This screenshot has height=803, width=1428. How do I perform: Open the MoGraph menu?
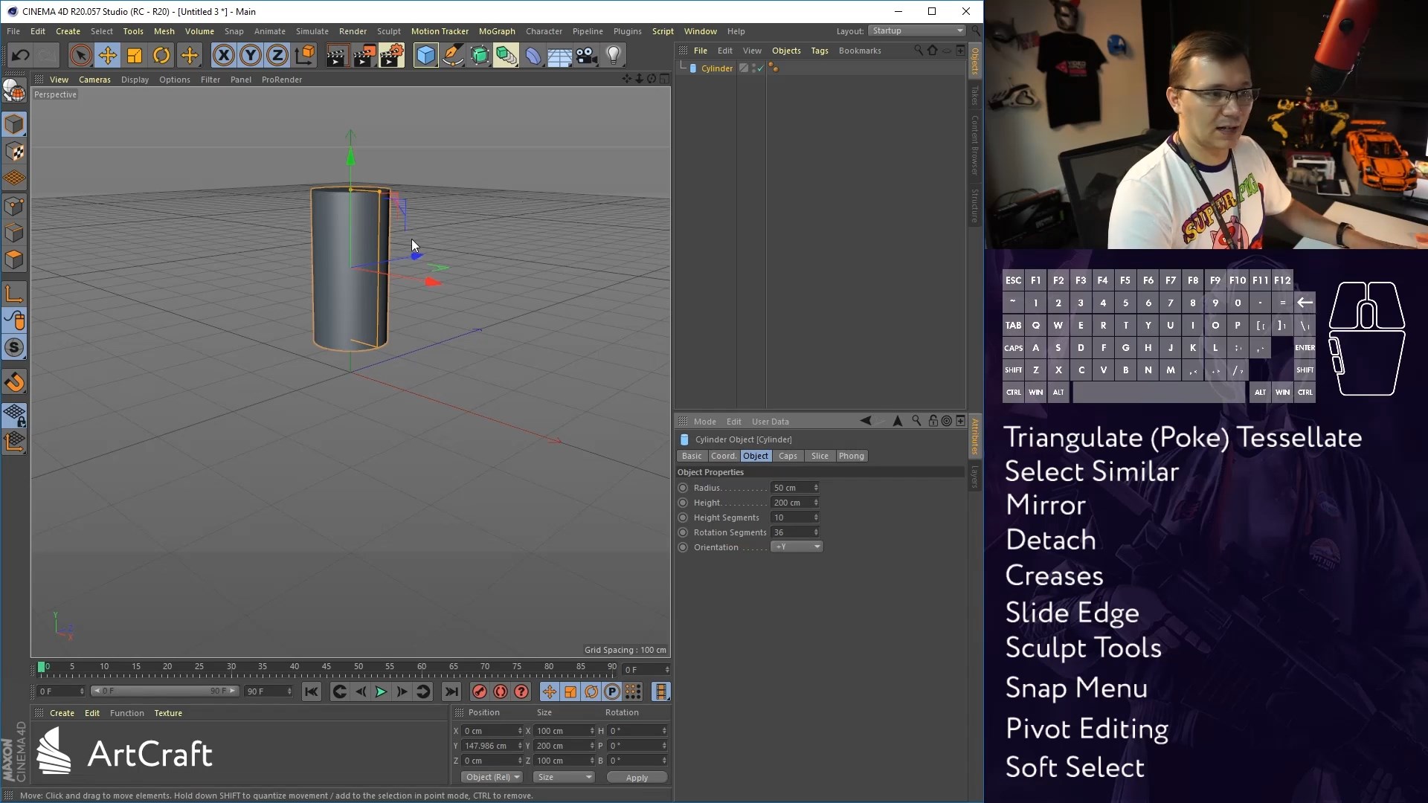tap(496, 31)
